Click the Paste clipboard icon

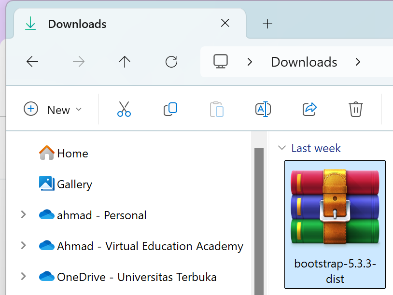pyautogui.click(x=217, y=109)
